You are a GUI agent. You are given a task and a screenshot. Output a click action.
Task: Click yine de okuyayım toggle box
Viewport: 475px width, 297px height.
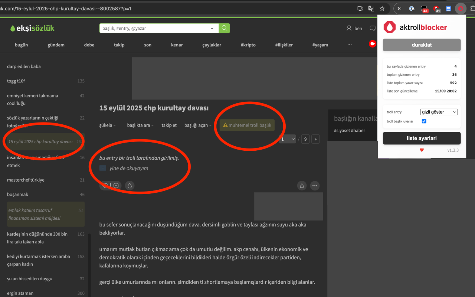point(102,168)
